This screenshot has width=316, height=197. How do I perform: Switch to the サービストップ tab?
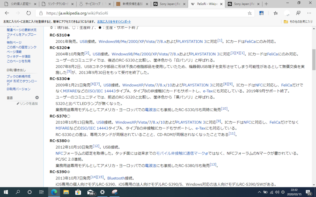95,4
